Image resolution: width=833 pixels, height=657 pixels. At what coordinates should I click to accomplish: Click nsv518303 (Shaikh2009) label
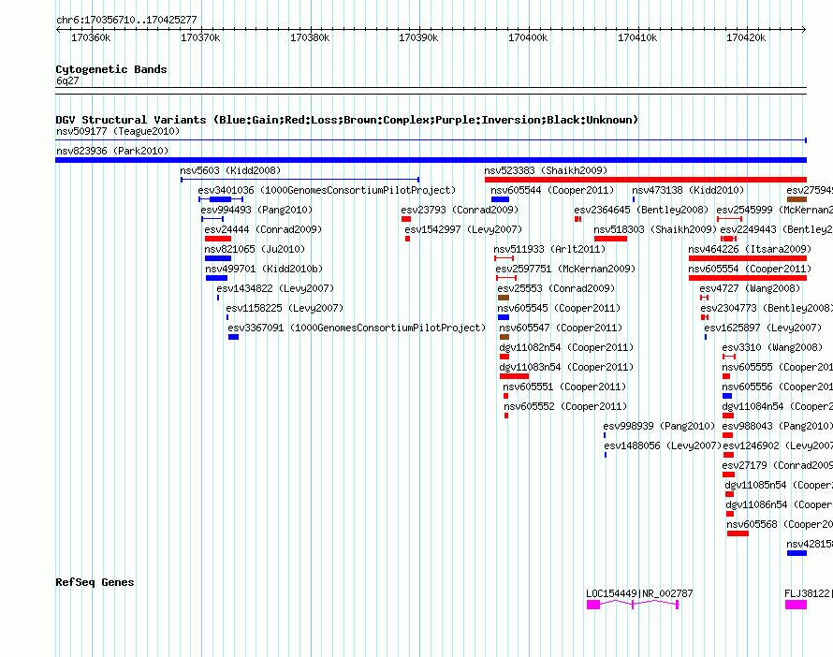(x=655, y=229)
